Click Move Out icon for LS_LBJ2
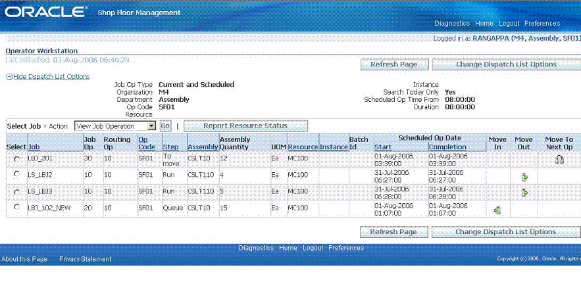 tap(524, 177)
